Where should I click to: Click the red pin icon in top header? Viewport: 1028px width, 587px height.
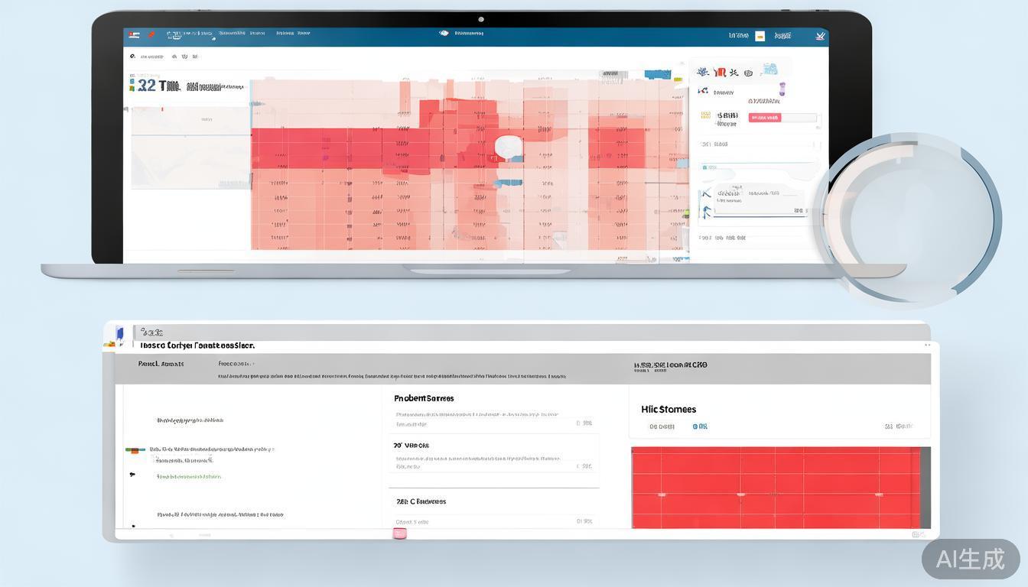coord(151,34)
